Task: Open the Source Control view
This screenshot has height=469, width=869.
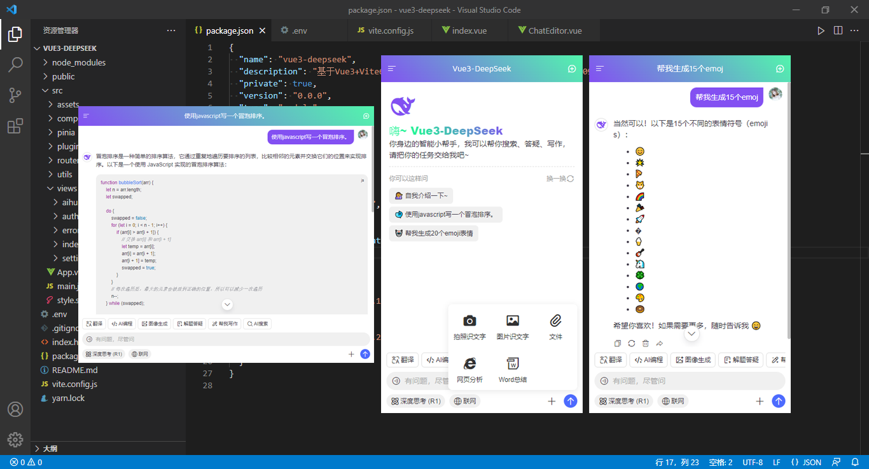Action: [15, 95]
